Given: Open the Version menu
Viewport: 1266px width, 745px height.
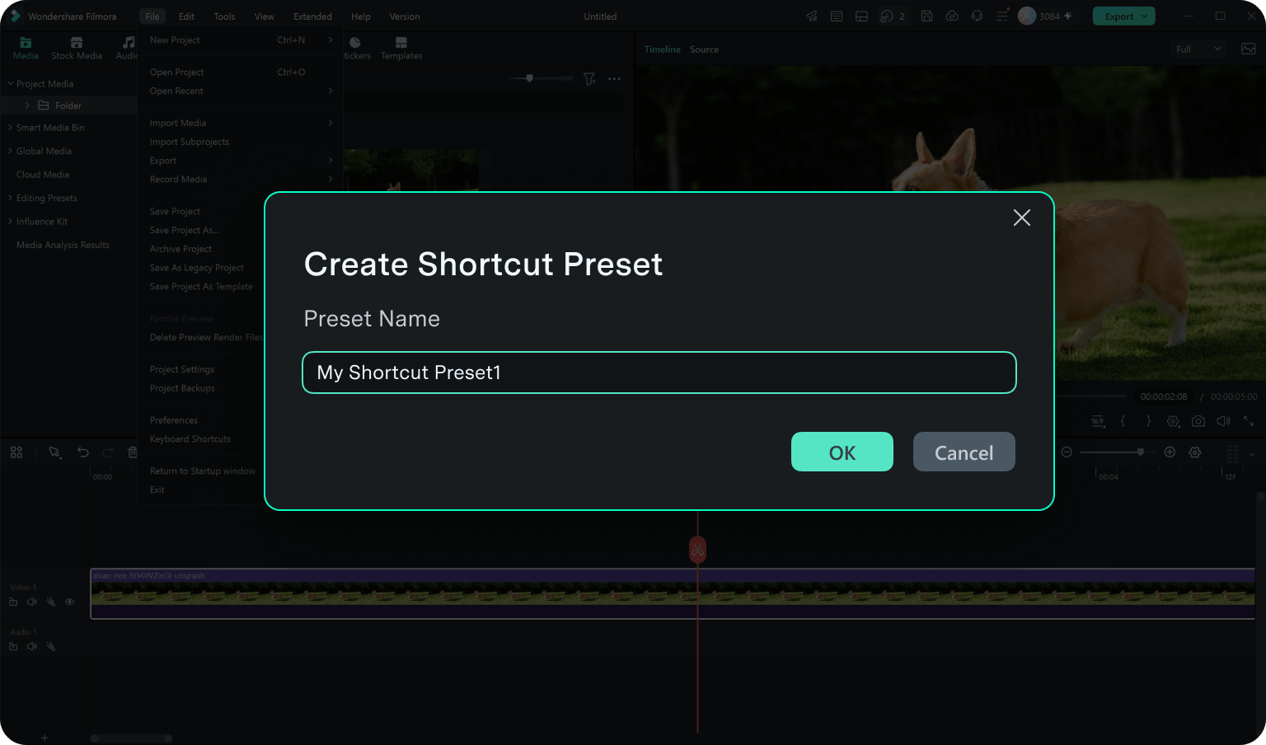Looking at the screenshot, I should tap(404, 16).
